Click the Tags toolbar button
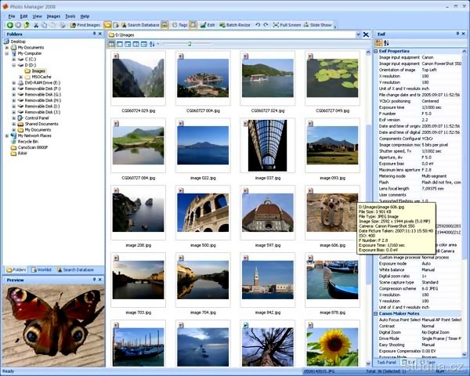 coord(179,25)
